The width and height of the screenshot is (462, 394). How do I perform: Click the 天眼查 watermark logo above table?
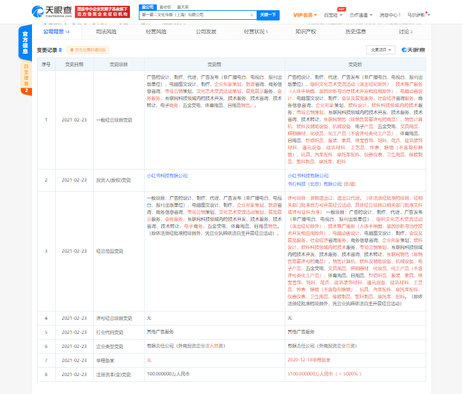(413, 49)
